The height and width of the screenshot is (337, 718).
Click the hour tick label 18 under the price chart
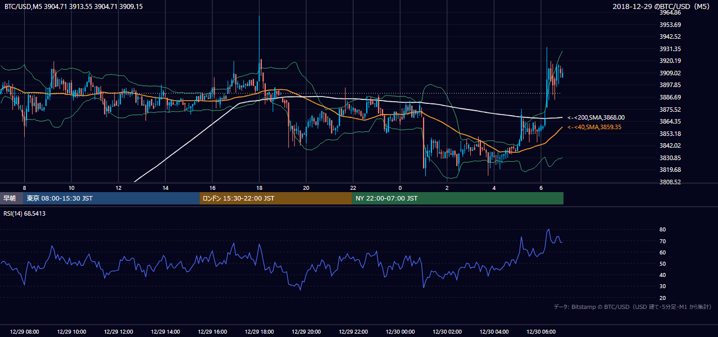click(259, 188)
